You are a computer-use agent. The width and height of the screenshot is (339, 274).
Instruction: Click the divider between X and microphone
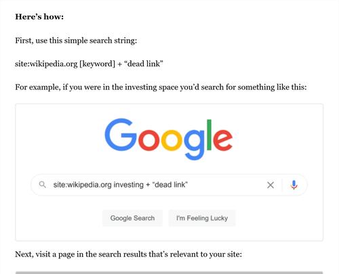282,185
